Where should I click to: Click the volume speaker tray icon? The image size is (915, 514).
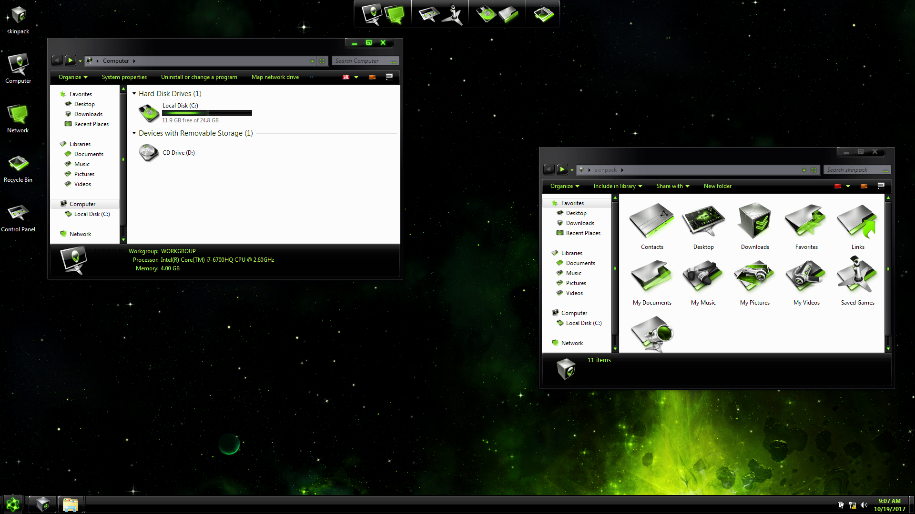(864, 505)
